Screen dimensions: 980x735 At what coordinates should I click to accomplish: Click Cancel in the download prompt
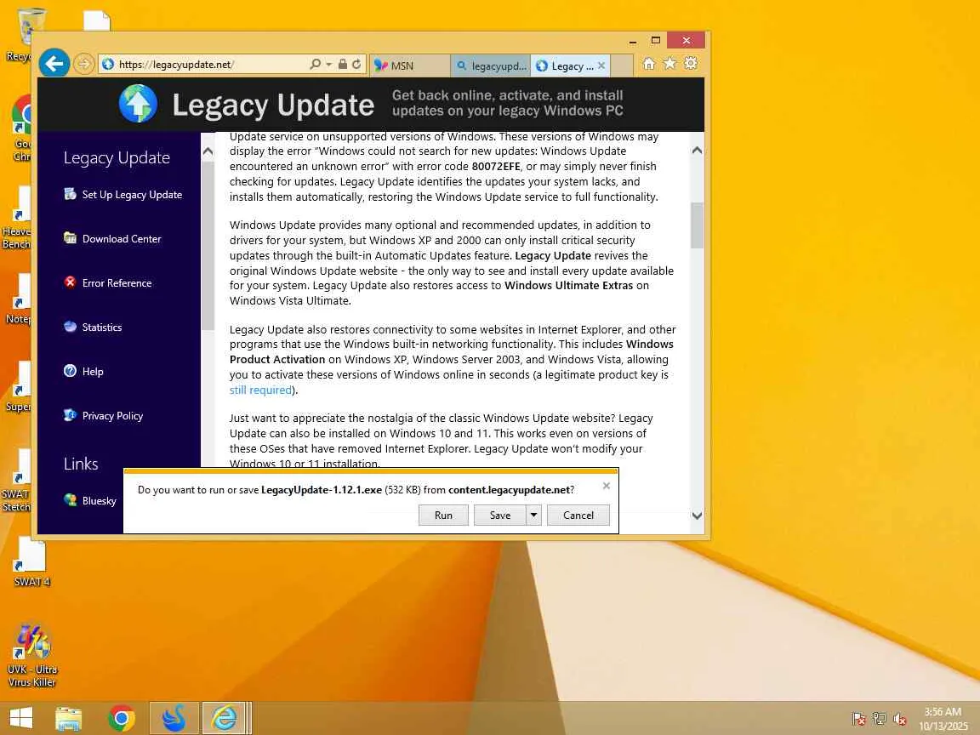[578, 515]
